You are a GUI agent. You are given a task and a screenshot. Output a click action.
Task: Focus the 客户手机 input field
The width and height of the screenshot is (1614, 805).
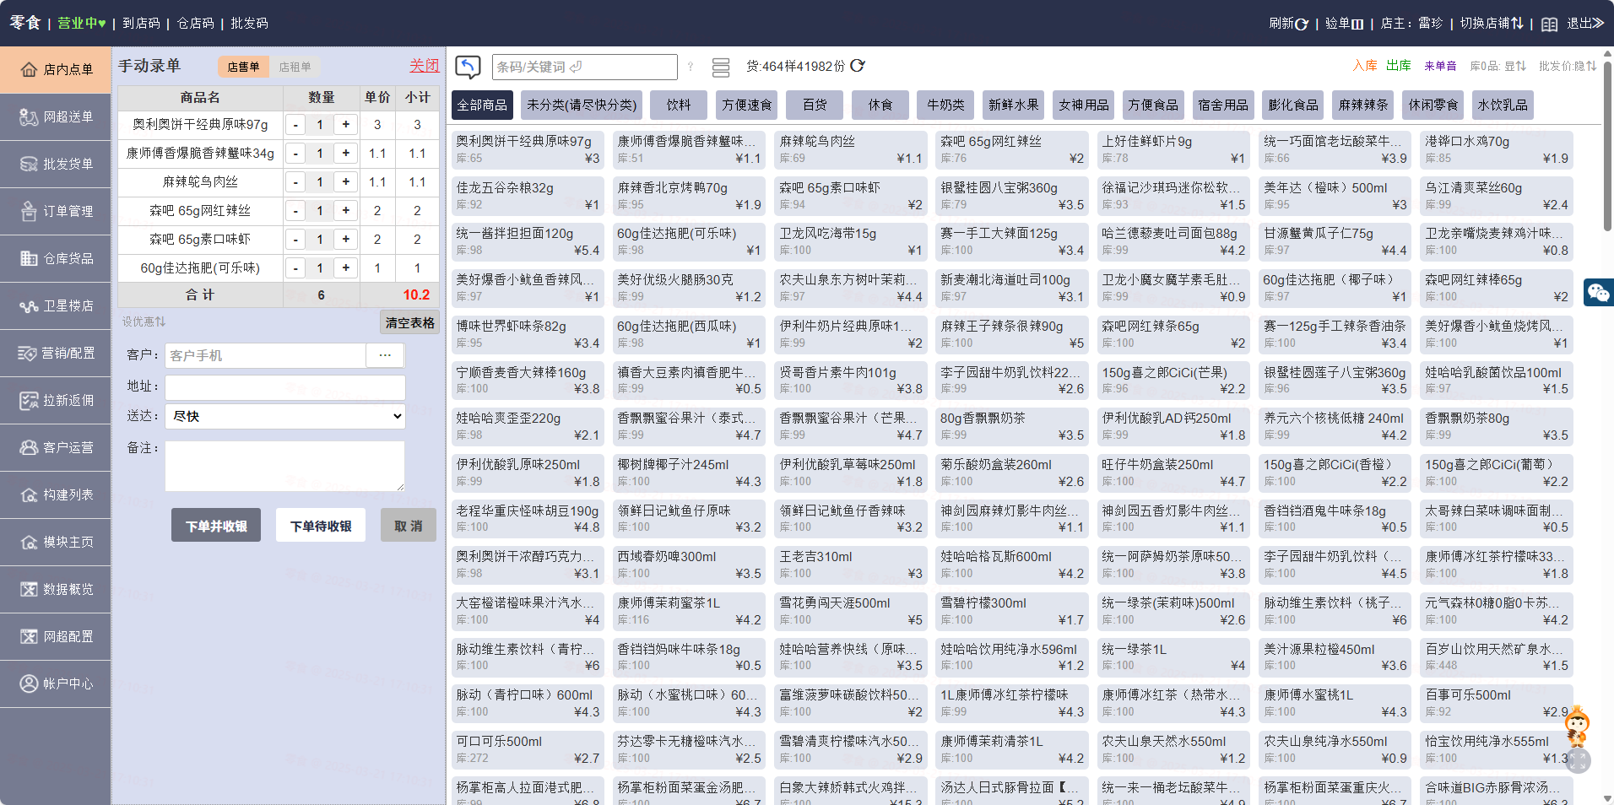click(265, 355)
